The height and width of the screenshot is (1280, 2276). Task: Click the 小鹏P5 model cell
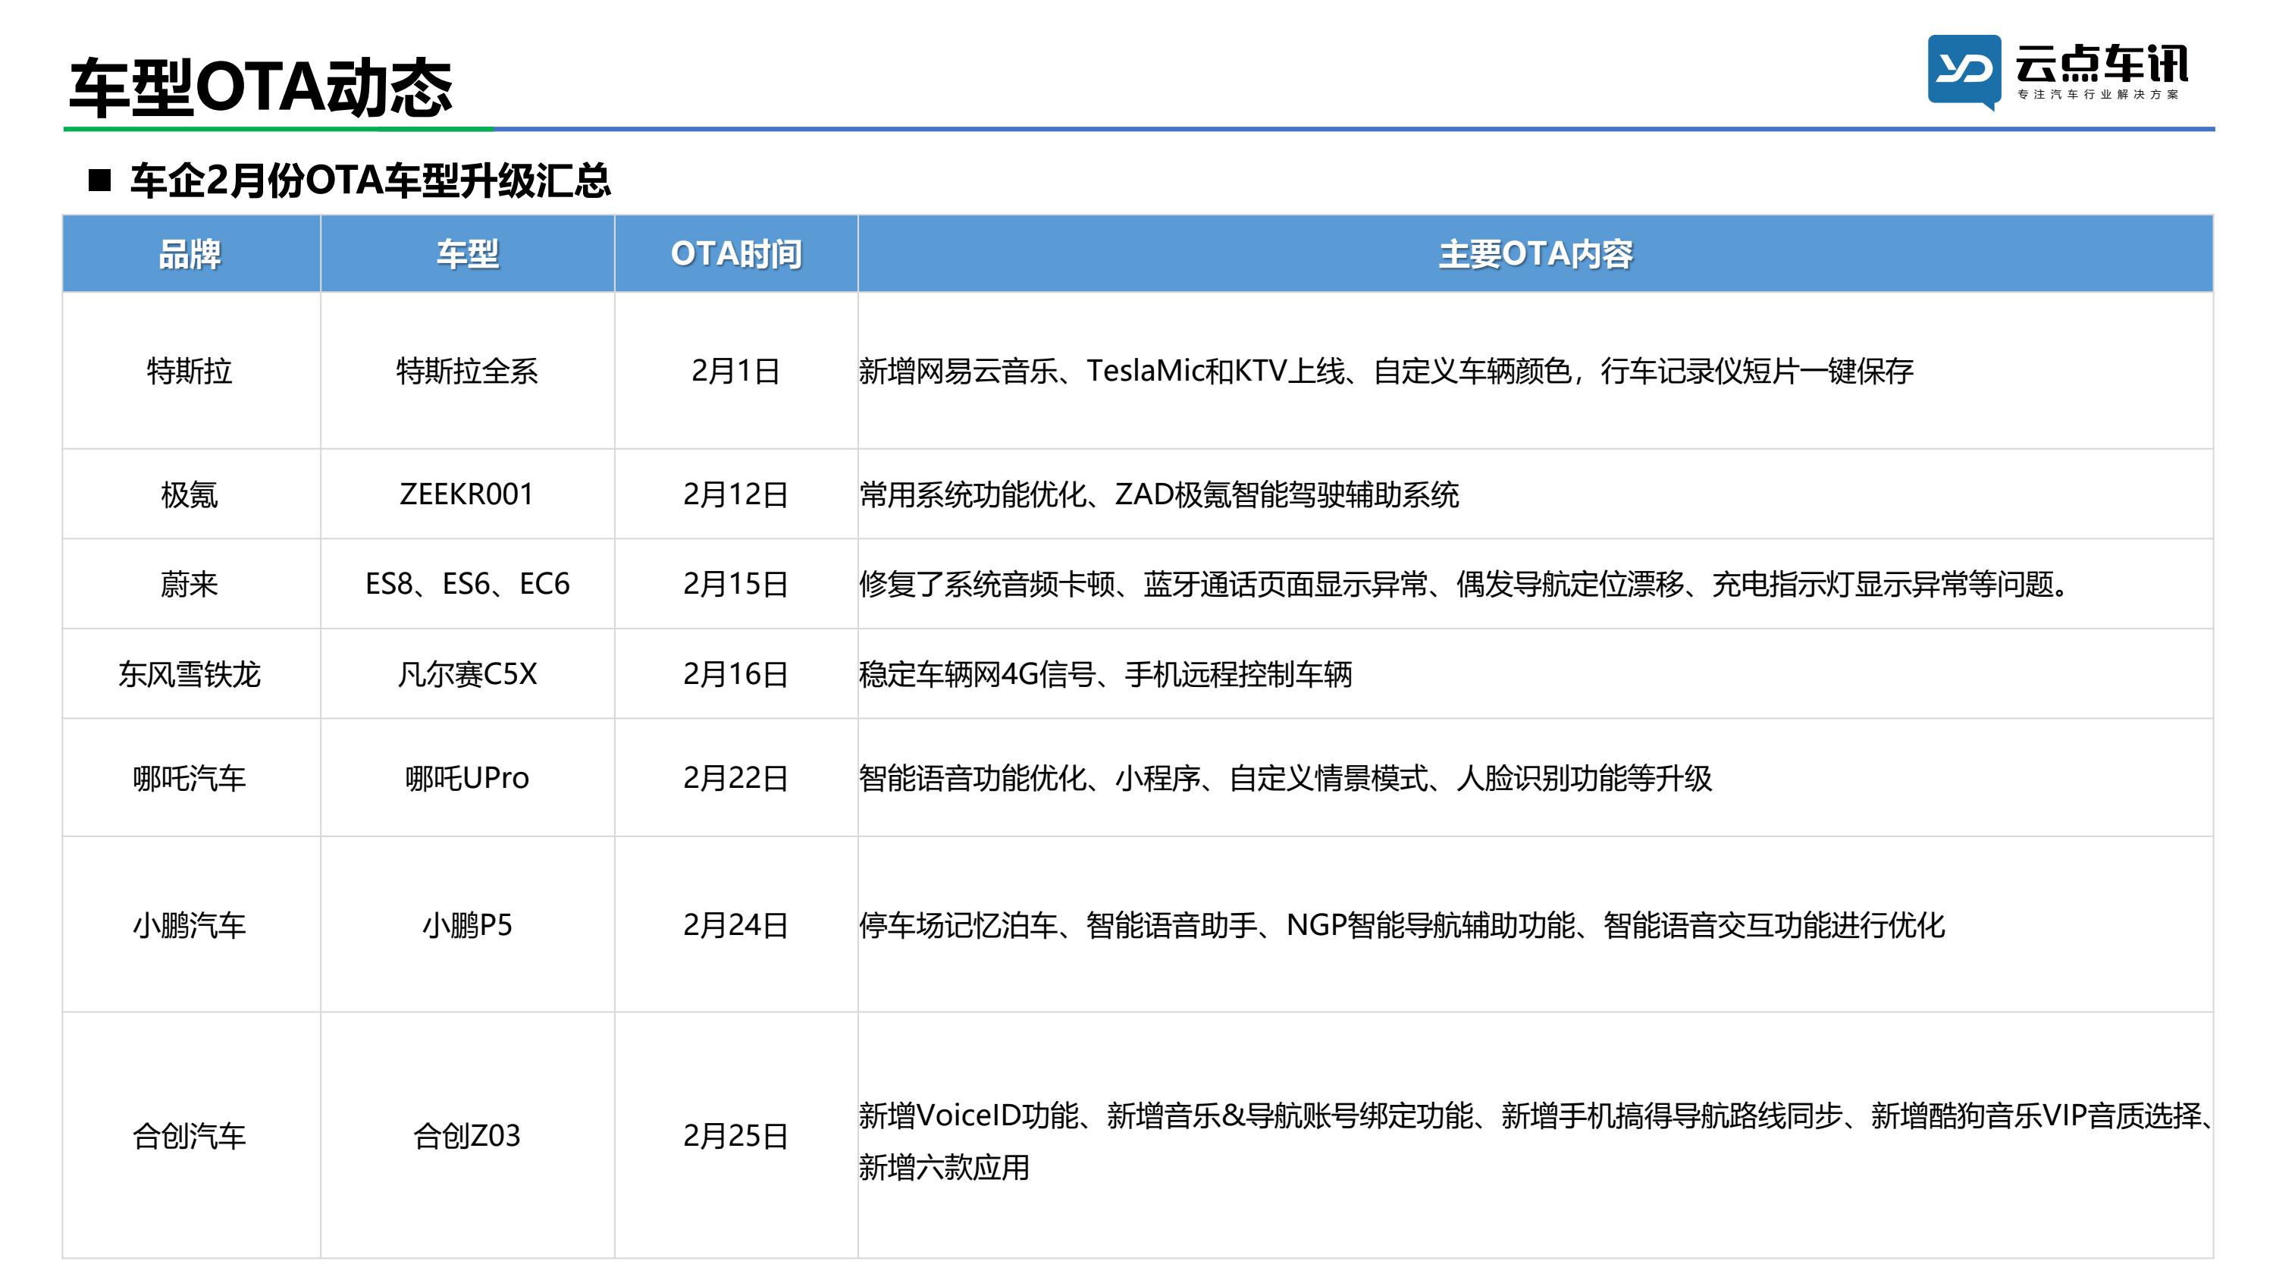point(467,924)
